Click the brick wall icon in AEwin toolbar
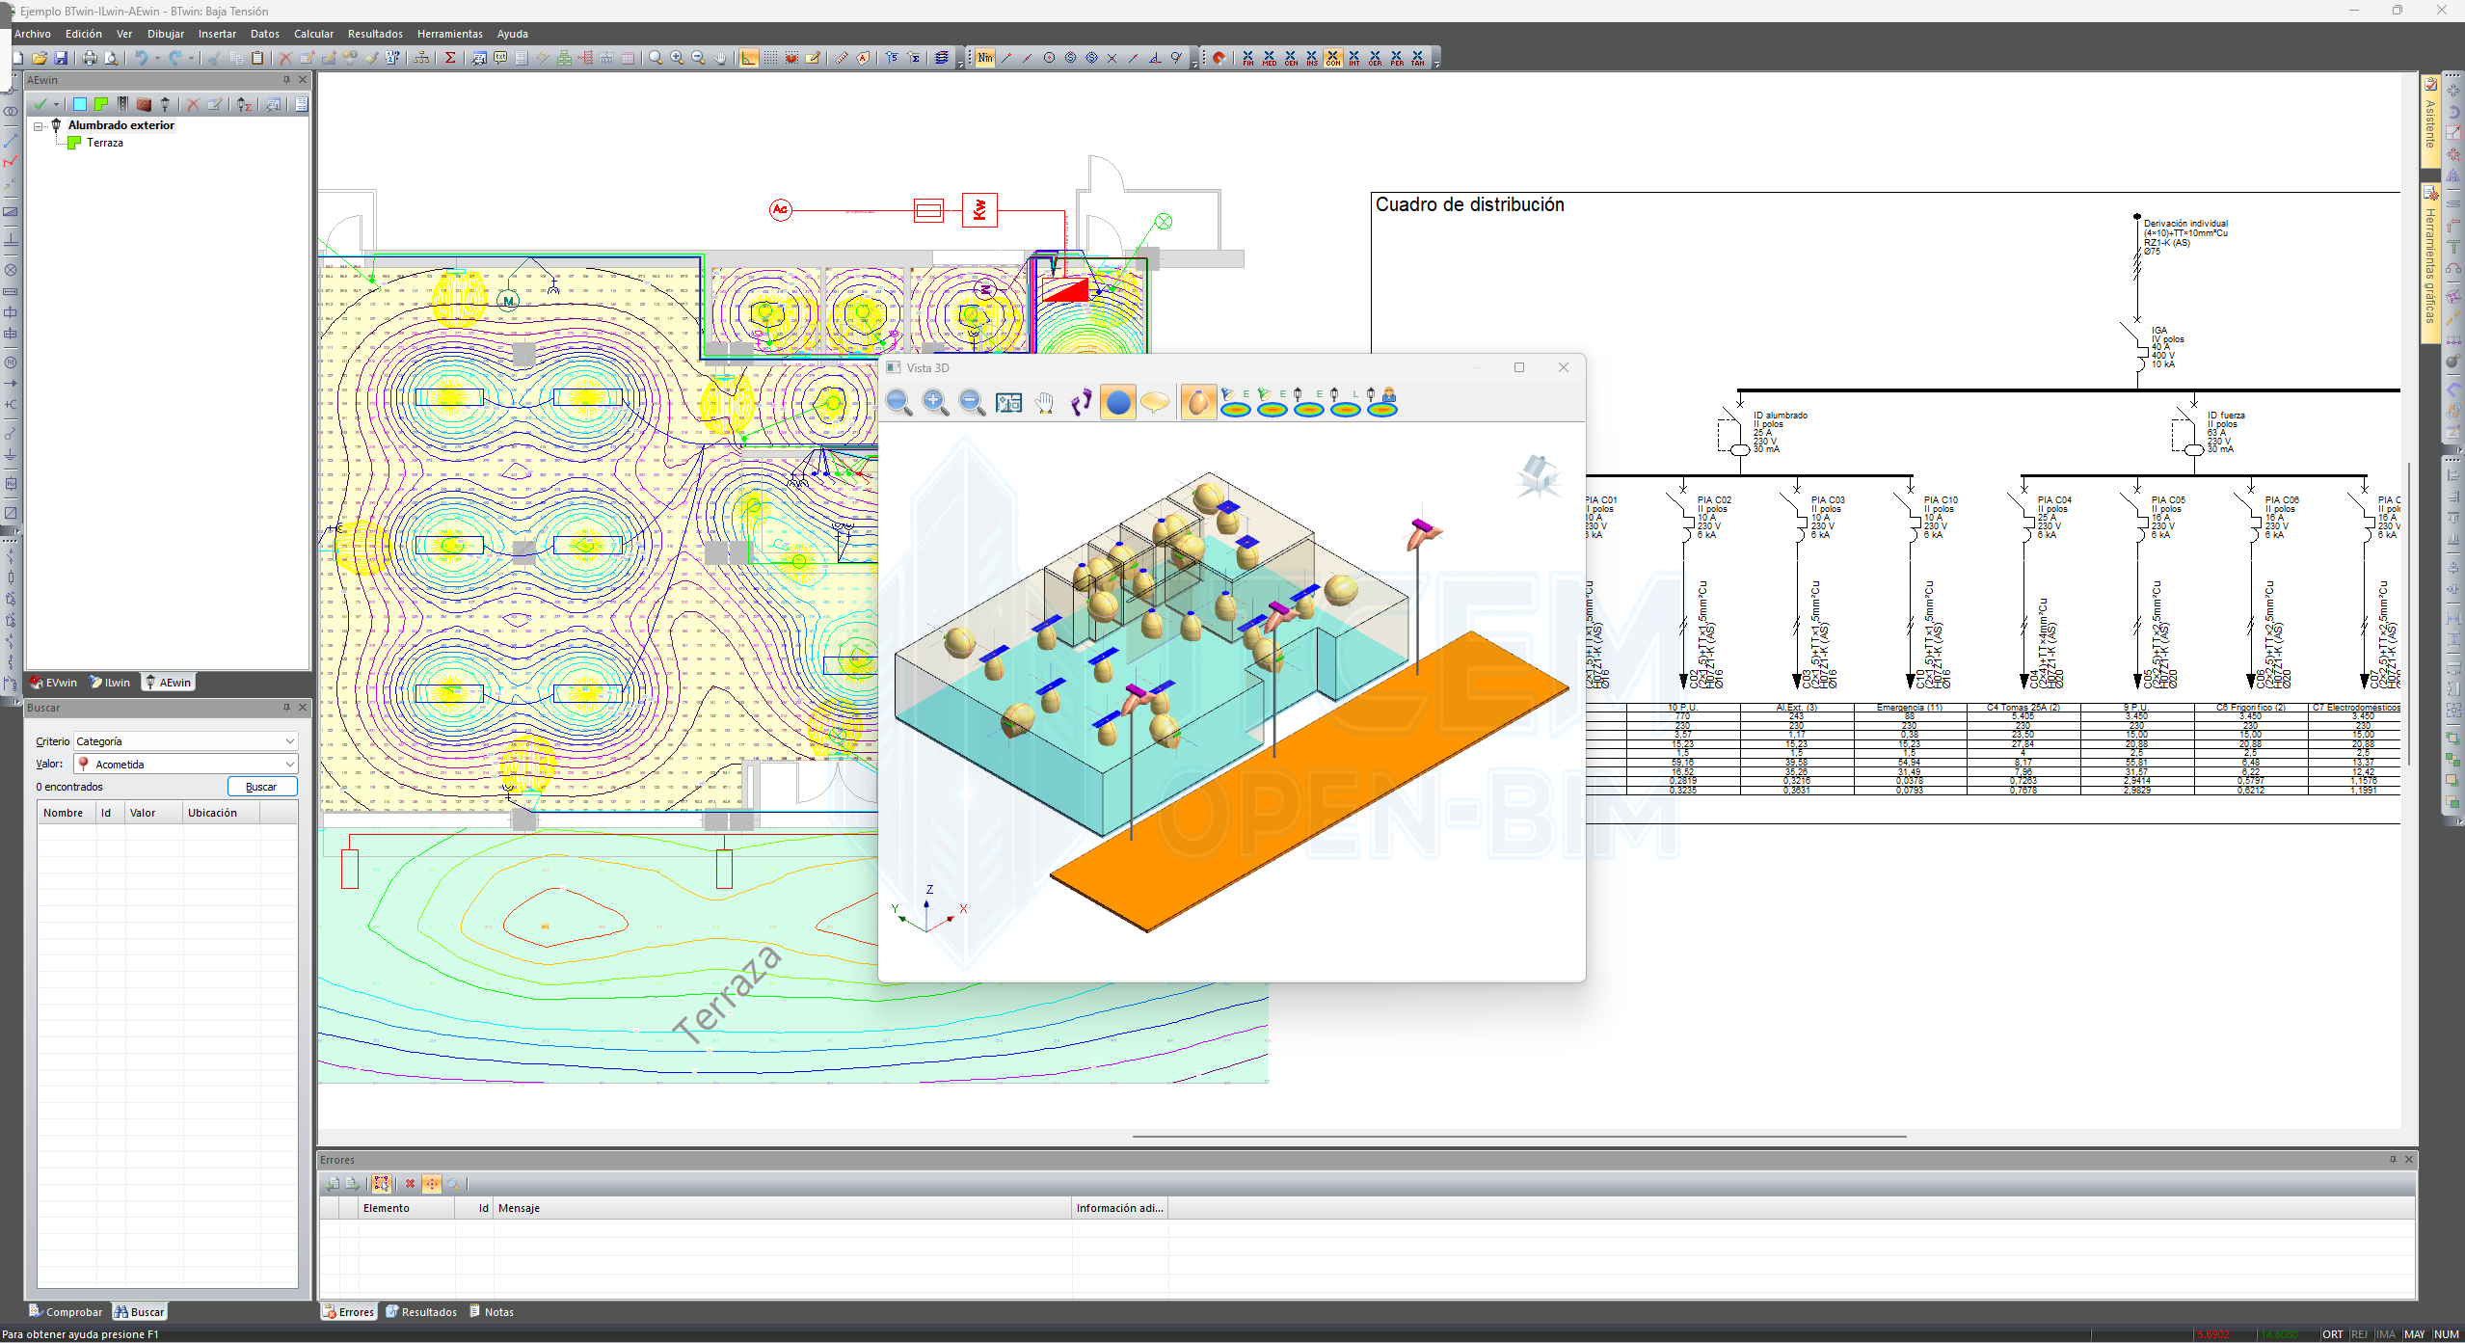 [144, 104]
